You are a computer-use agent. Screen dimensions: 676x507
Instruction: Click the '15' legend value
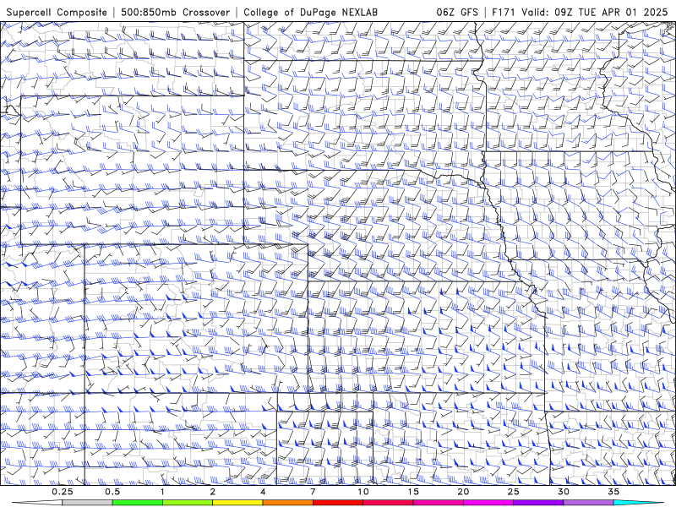tap(413, 492)
